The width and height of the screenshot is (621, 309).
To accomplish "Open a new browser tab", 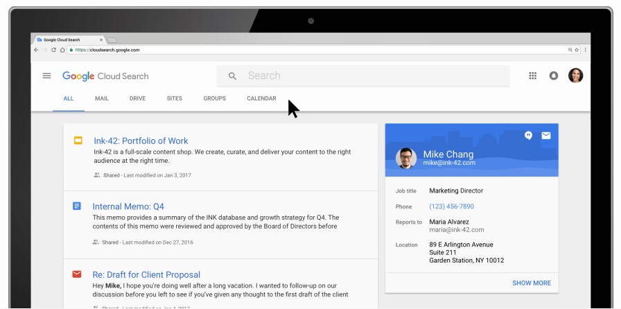I will tap(112, 40).
